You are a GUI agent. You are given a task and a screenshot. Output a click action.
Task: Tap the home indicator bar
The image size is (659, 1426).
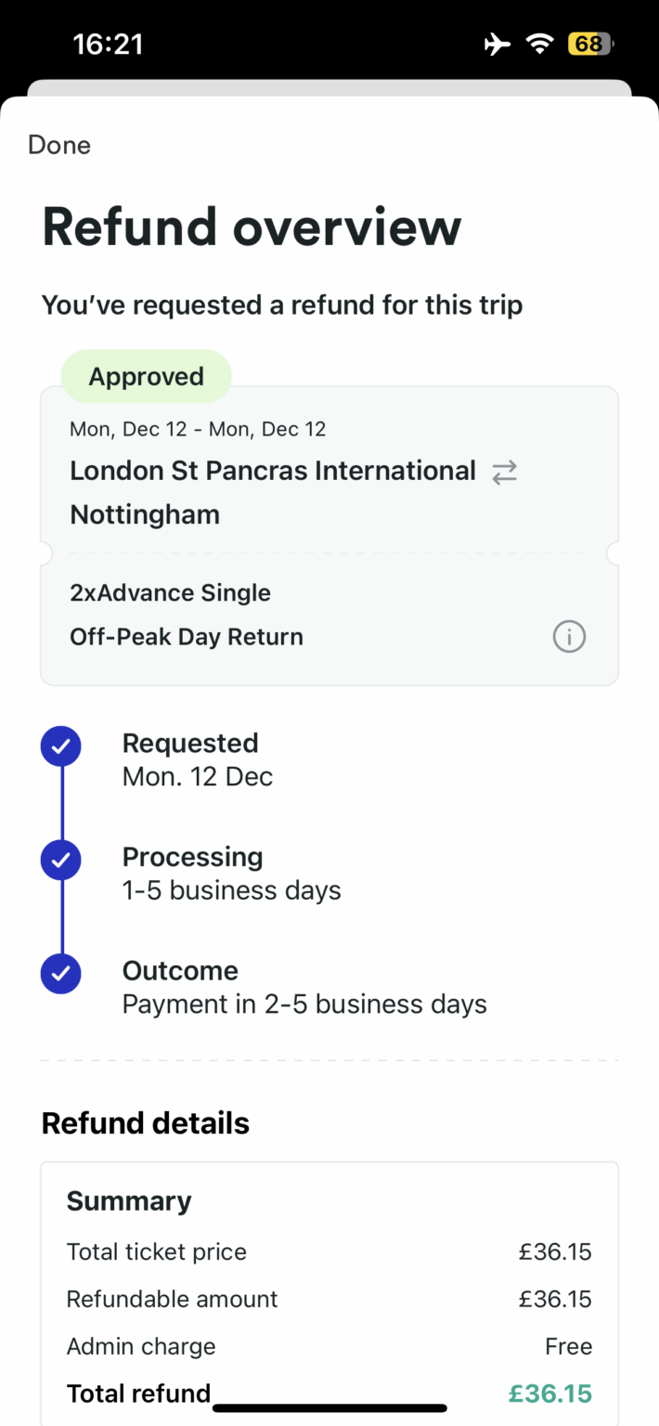coord(329,1408)
